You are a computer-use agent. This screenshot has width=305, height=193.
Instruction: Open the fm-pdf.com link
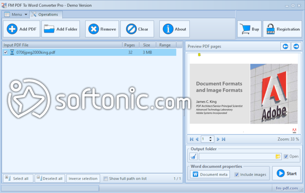tap(287, 188)
